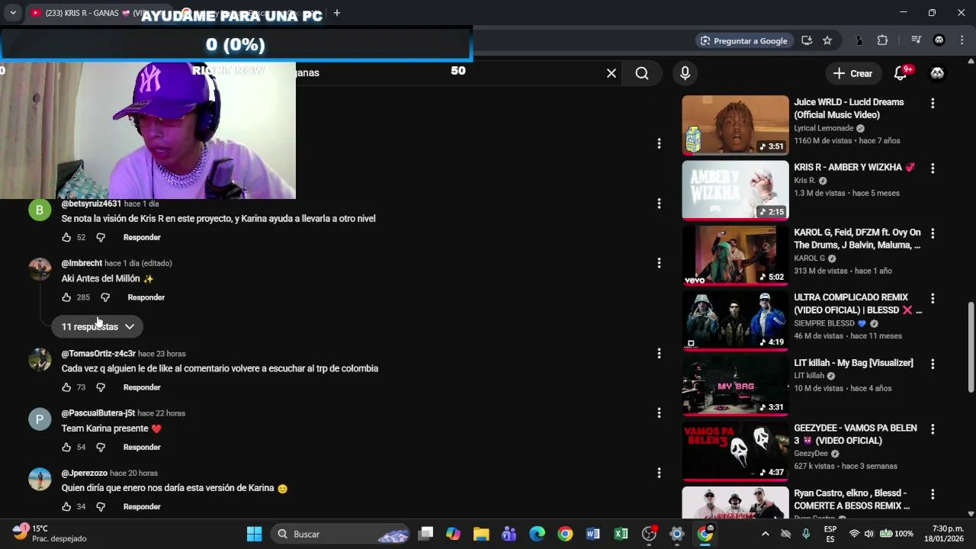Open action menu for @TomasOrtiz-z4c3r comment

click(x=659, y=353)
